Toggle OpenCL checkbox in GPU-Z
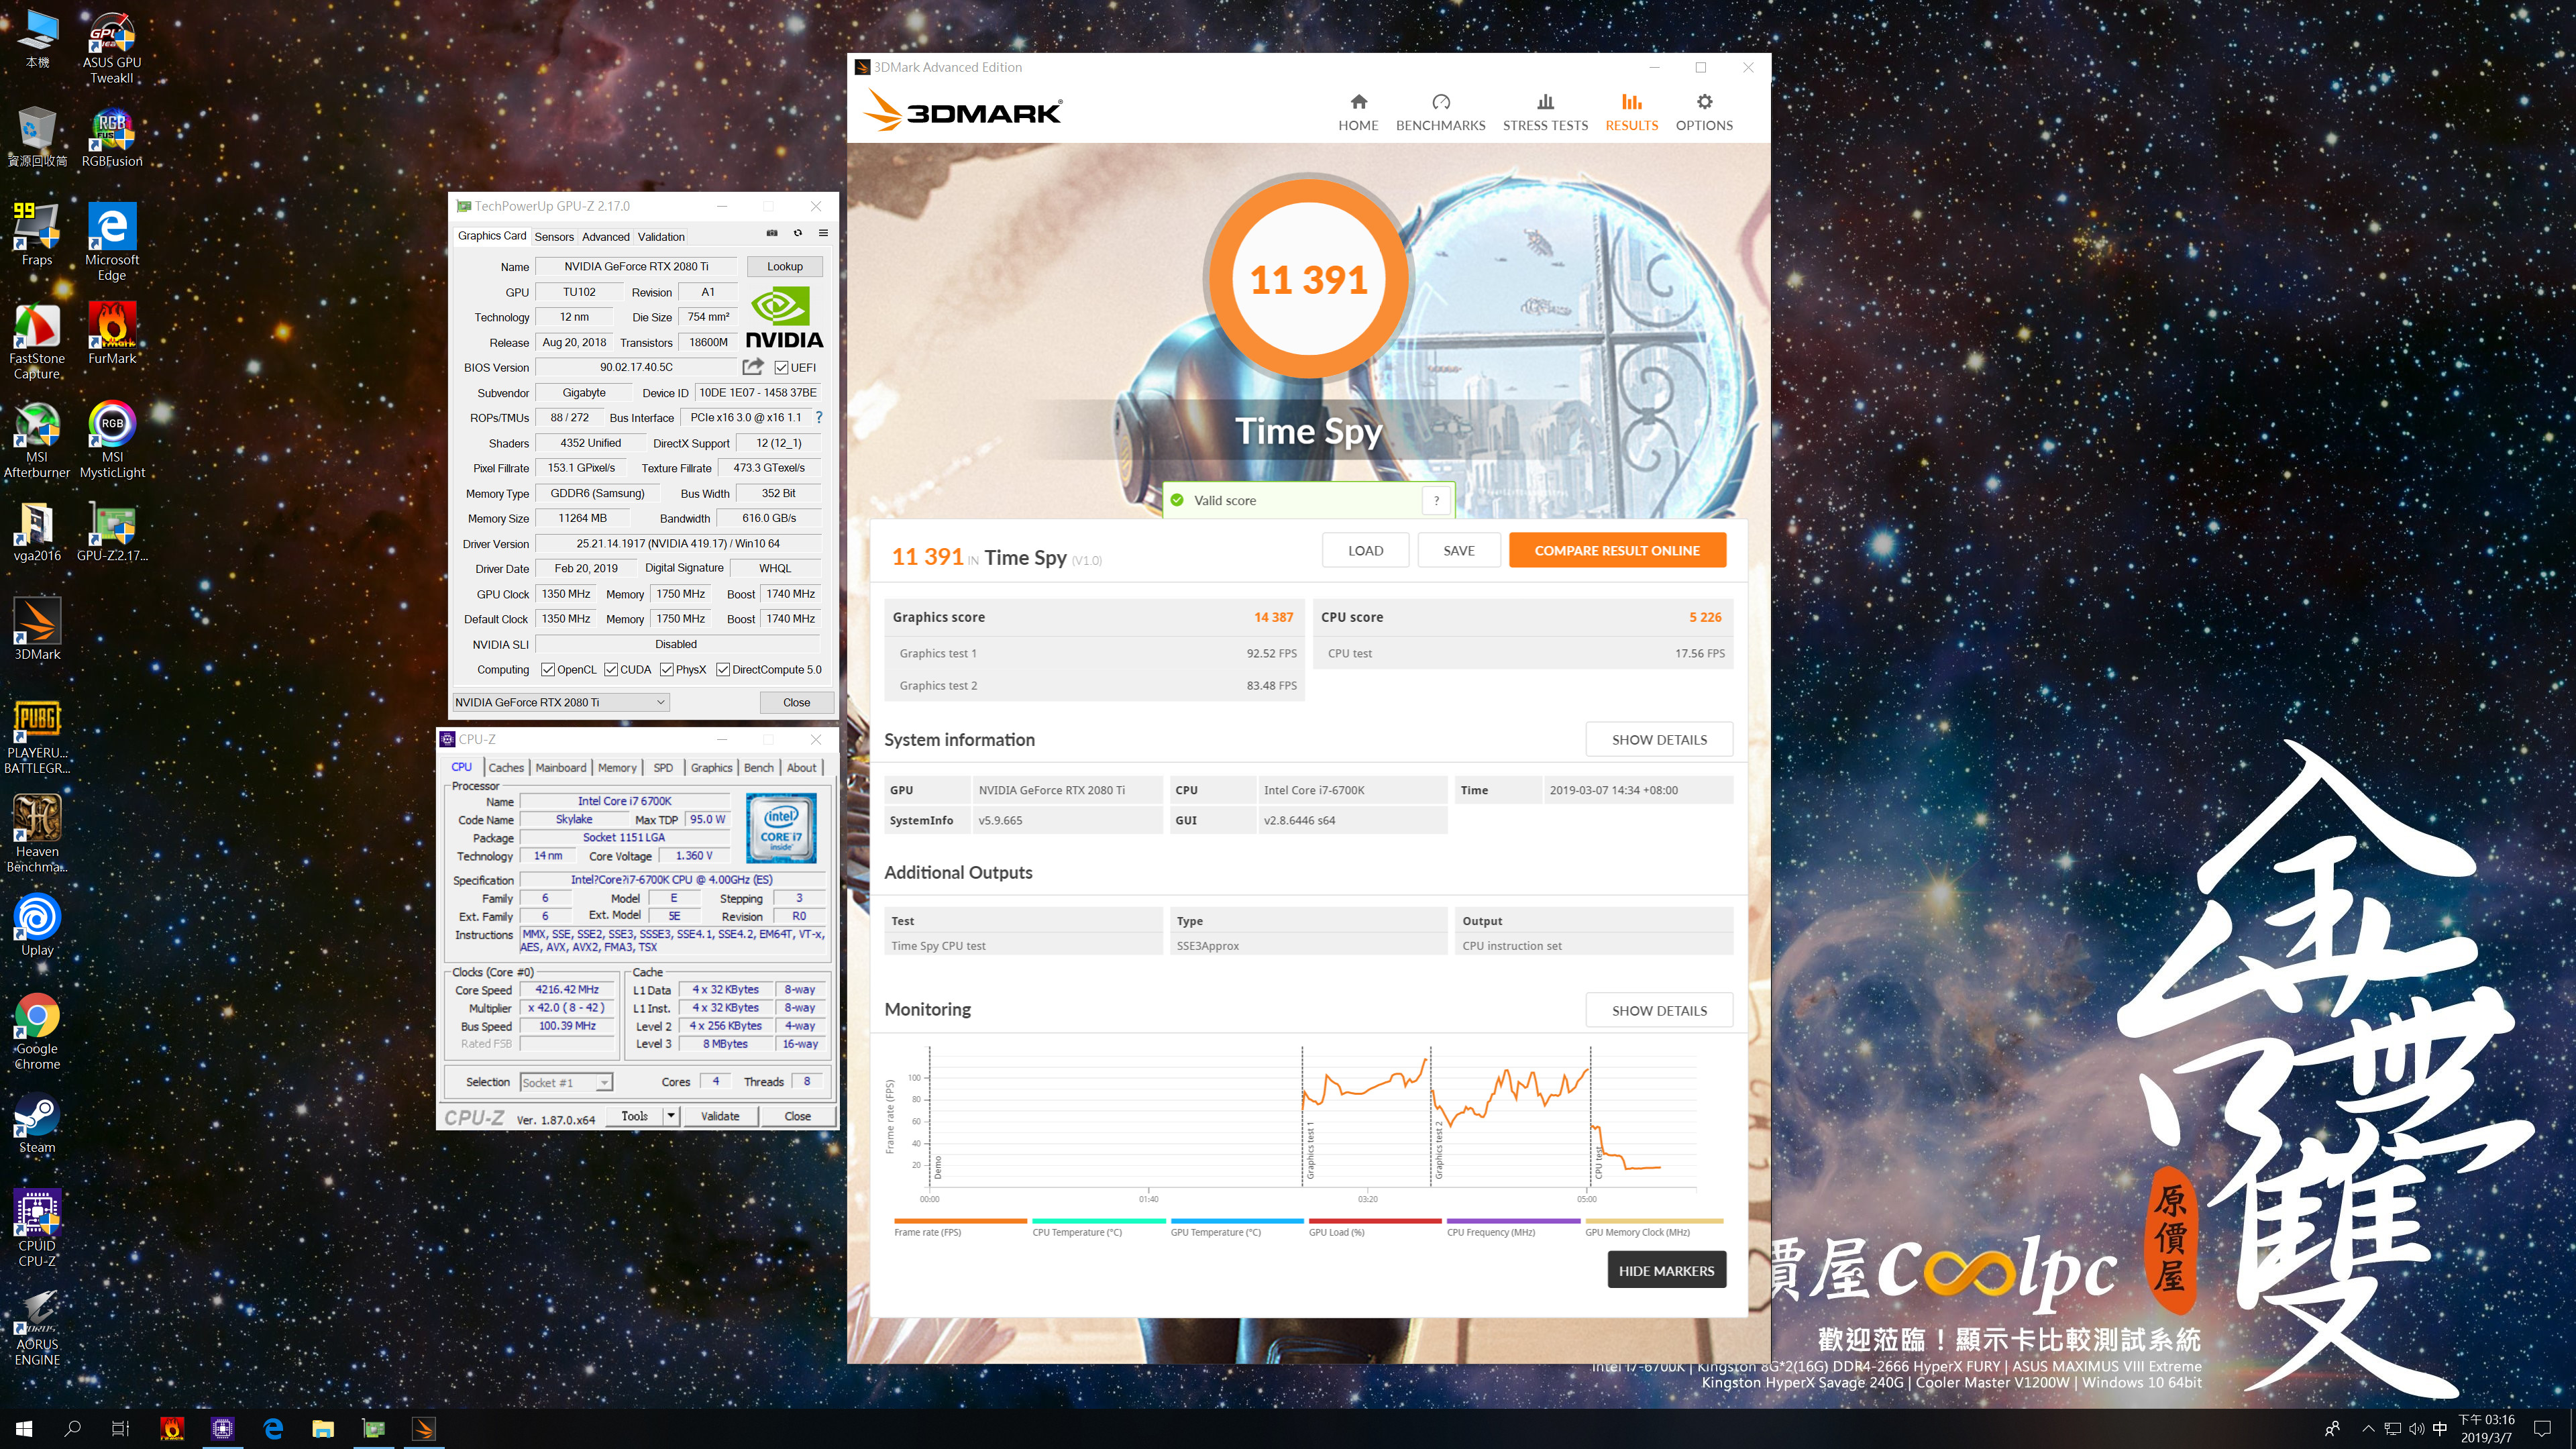Viewport: 2576px width, 1449px height. 547,669
